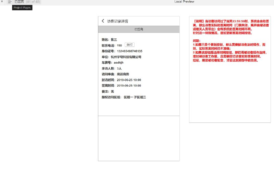This screenshot has height=180, width=274.
Task: Click the authorized area 区域一 子区域二
Action: coord(135,97)
